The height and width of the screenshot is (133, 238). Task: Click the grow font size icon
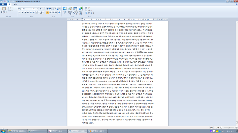(40, 9)
